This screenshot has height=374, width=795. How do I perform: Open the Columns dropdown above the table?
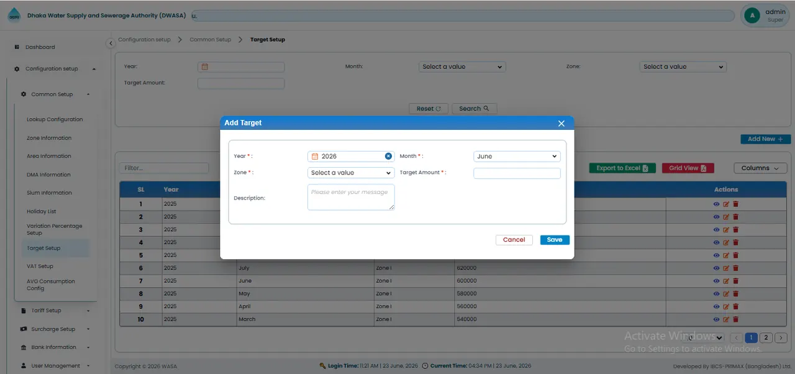pyautogui.click(x=760, y=168)
